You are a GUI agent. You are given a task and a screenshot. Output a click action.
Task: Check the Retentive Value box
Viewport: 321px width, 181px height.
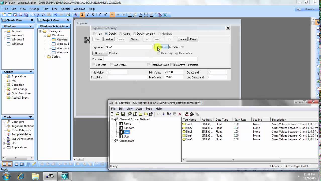click(x=149, y=65)
